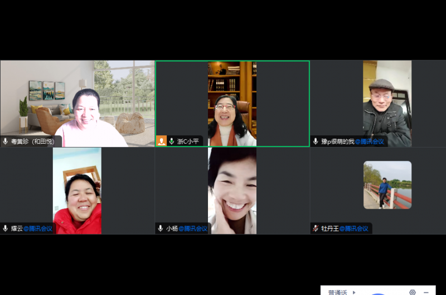Open the settings gear in bottom popup

tap(413, 292)
